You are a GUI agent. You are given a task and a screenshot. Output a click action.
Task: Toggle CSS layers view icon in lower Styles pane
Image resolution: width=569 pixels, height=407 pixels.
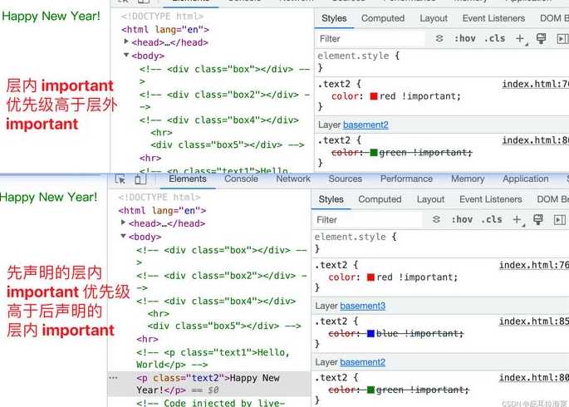coord(437,219)
